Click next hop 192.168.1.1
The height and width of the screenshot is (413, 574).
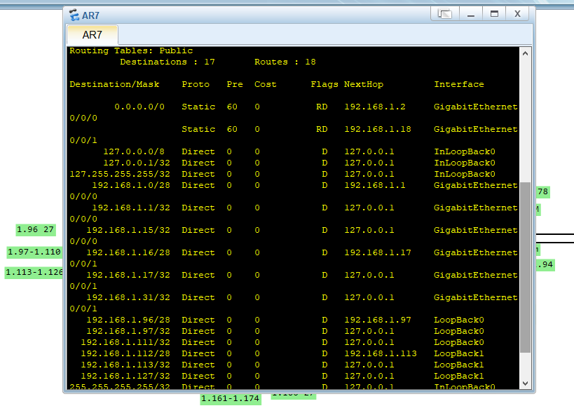click(375, 185)
